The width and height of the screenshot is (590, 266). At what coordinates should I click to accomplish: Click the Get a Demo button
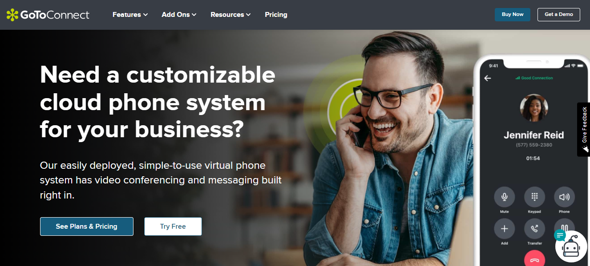559,14
